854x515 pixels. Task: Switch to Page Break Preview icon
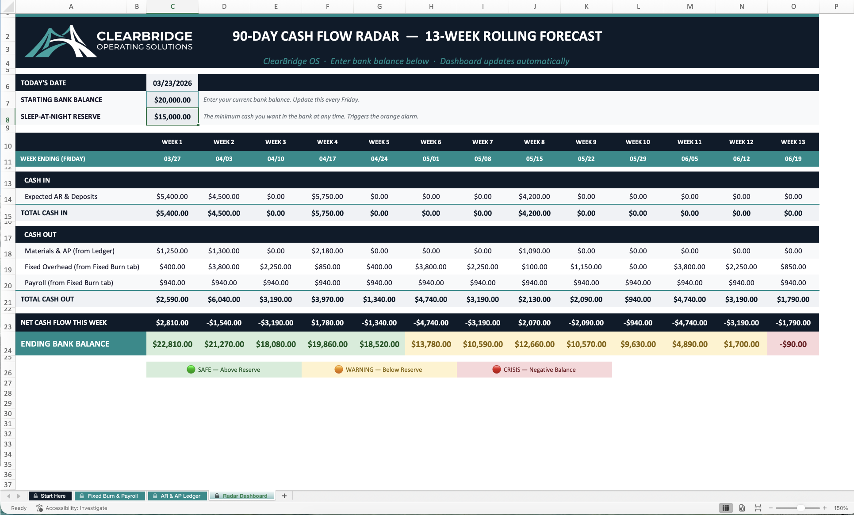pos(758,508)
